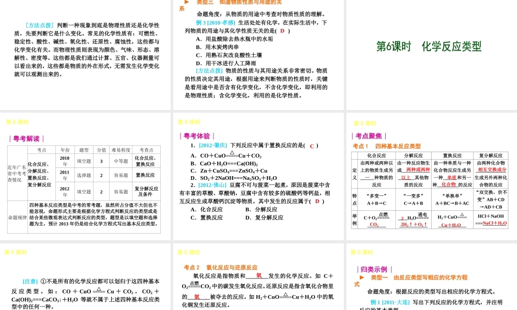Image resolution: width=517 pixels, height=310 pixels.
Task: Click the A+B→C formula cell
Action: [376, 203]
